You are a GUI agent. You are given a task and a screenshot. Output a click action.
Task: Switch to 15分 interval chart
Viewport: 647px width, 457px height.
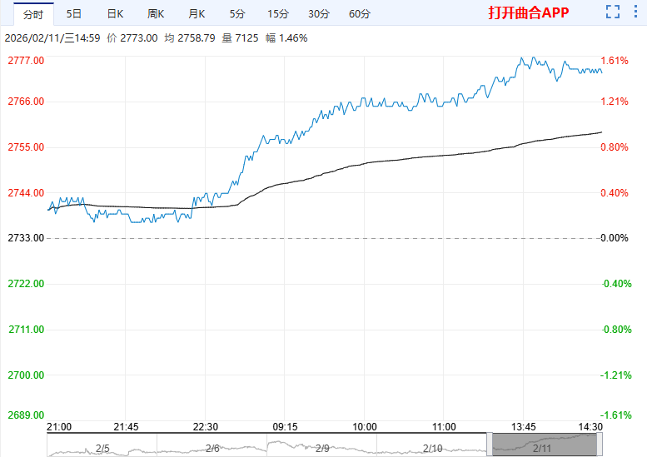[278, 14]
